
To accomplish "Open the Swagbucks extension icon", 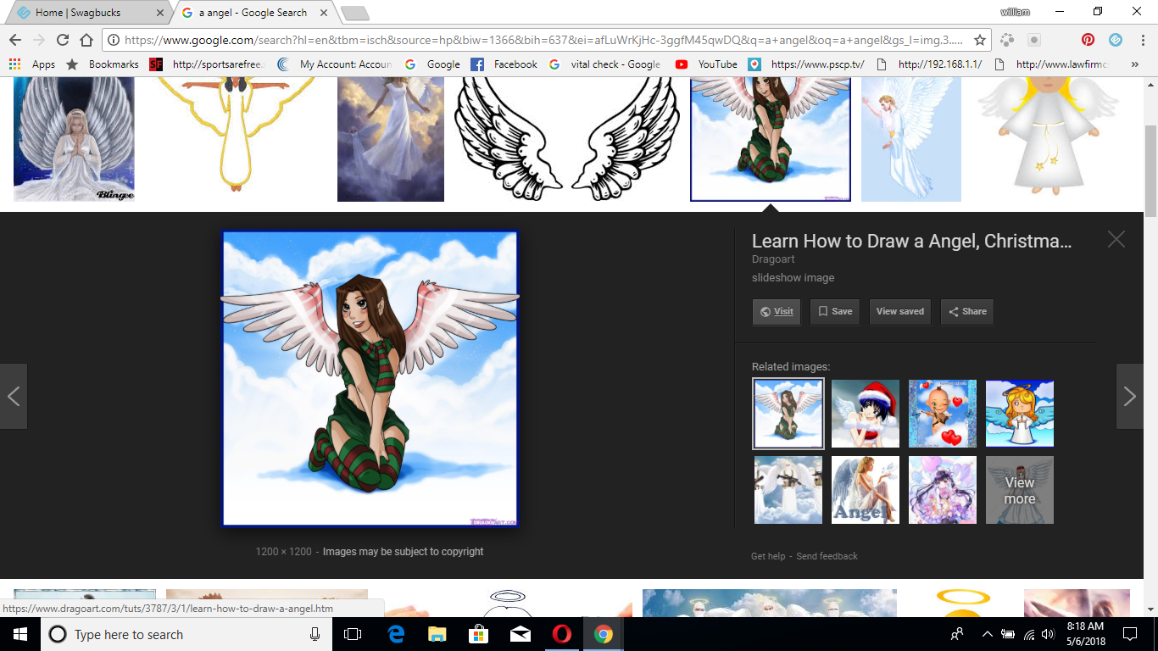I will [x=1116, y=40].
